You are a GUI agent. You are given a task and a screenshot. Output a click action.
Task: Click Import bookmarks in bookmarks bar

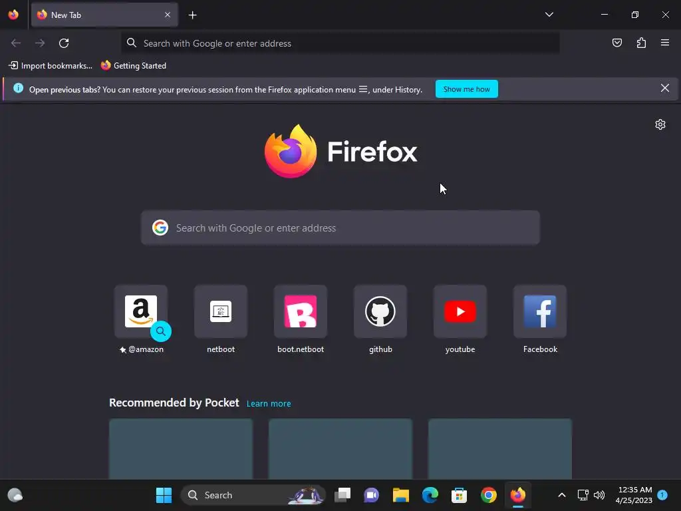51,66
